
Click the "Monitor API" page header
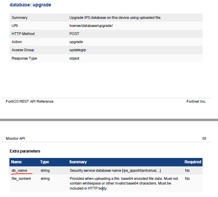[x=15, y=138]
